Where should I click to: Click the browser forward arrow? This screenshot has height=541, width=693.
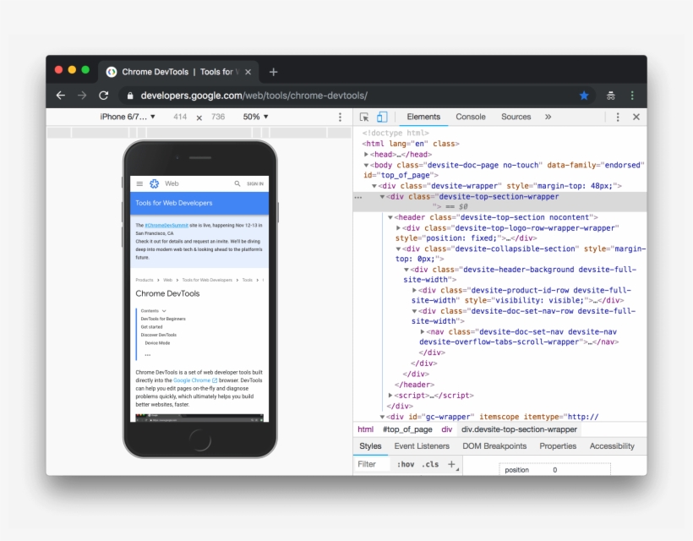82,96
